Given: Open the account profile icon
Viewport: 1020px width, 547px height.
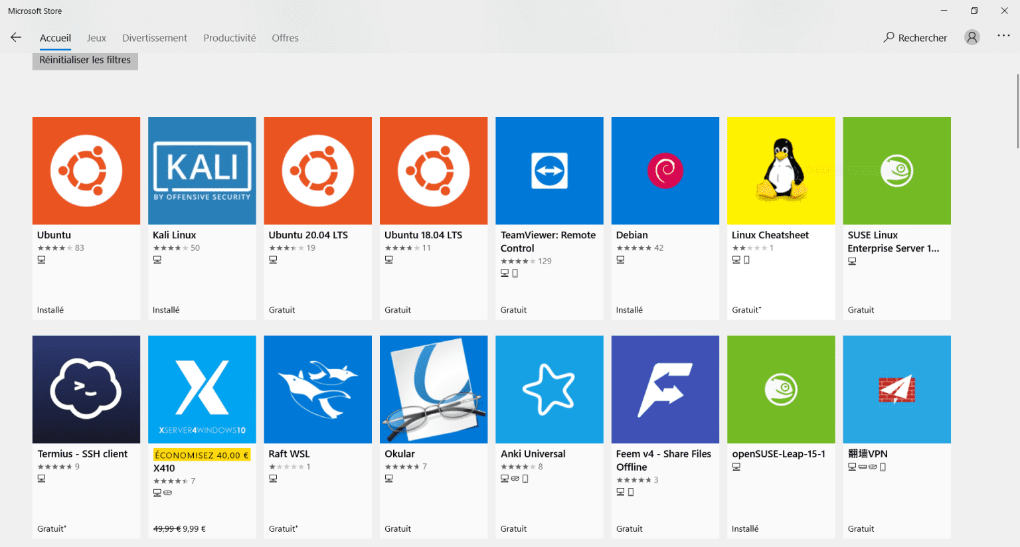Looking at the screenshot, I should 972,37.
